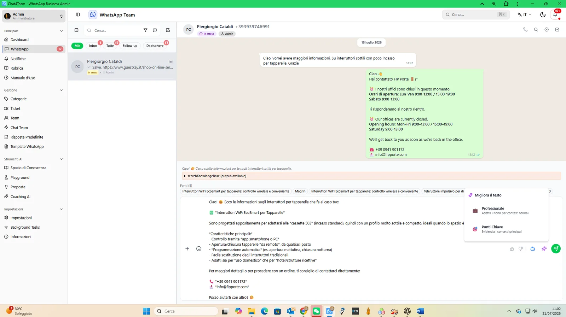Open Template WhatsApp in the sidebar

34,147
